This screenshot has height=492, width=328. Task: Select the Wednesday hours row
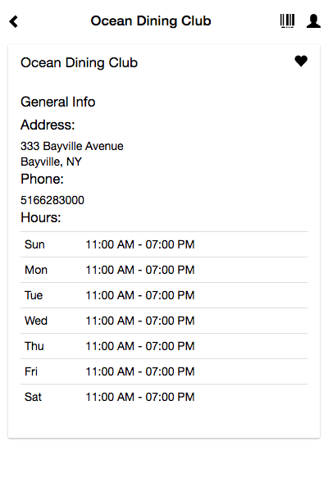click(x=164, y=321)
